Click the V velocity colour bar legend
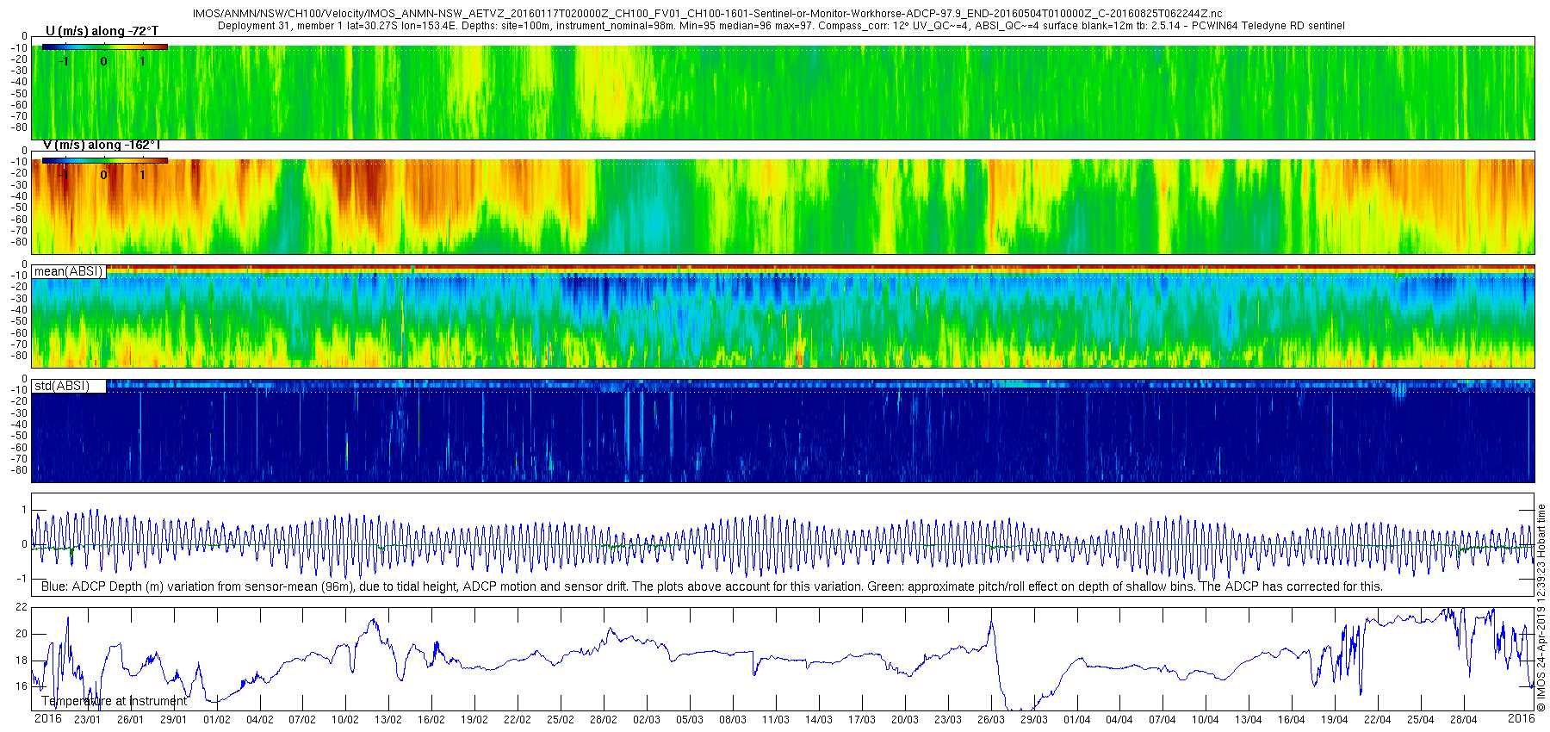The height and width of the screenshot is (732, 1550). tap(105, 160)
